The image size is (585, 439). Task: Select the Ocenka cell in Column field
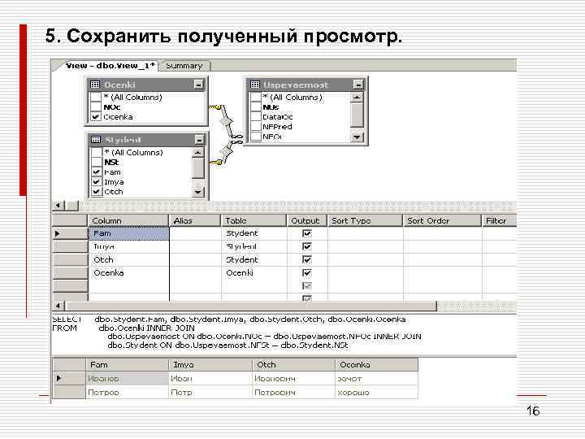(128, 273)
